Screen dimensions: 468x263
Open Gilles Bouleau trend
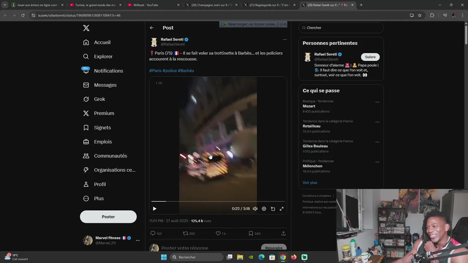coord(315,146)
